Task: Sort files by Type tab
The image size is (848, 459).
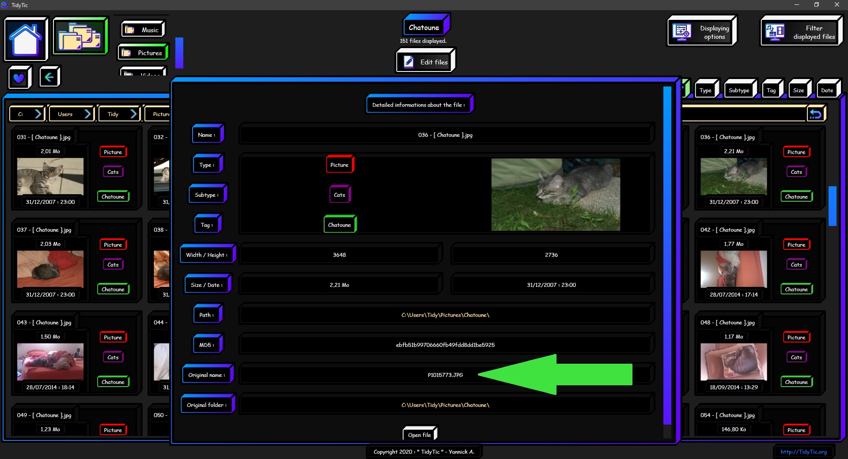Action: click(706, 90)
